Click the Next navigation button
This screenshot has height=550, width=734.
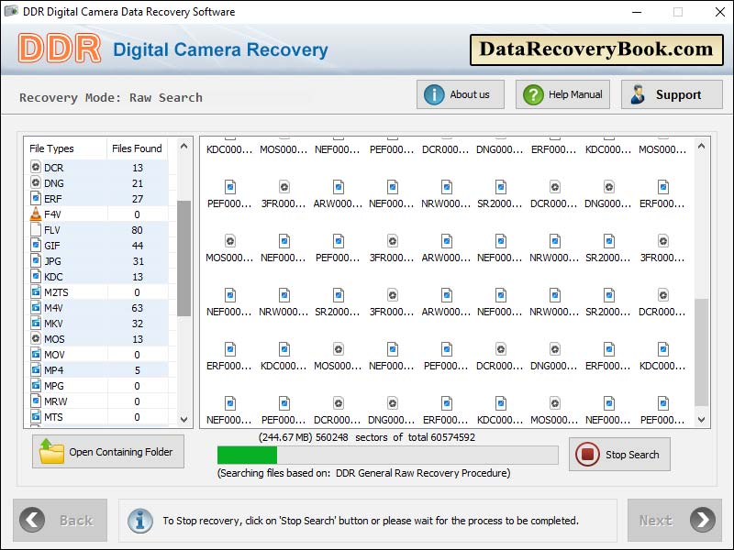click(674, 520)
